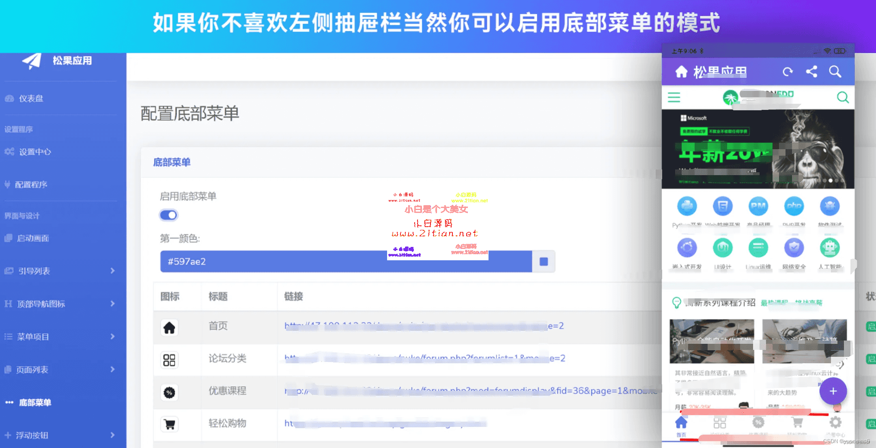Open 仪表盘 in the sidebar
876x448 pixels.
pyautogui.click(x=31, y=99)
